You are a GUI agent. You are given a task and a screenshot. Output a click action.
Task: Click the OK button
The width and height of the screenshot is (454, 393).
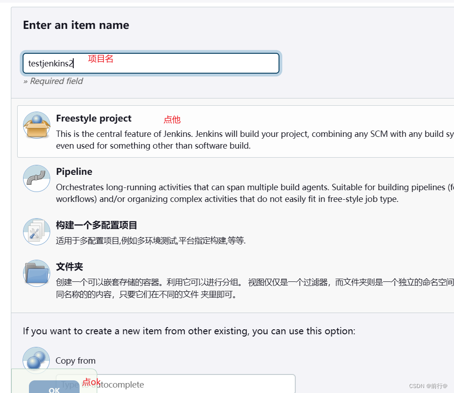[54, 387]
